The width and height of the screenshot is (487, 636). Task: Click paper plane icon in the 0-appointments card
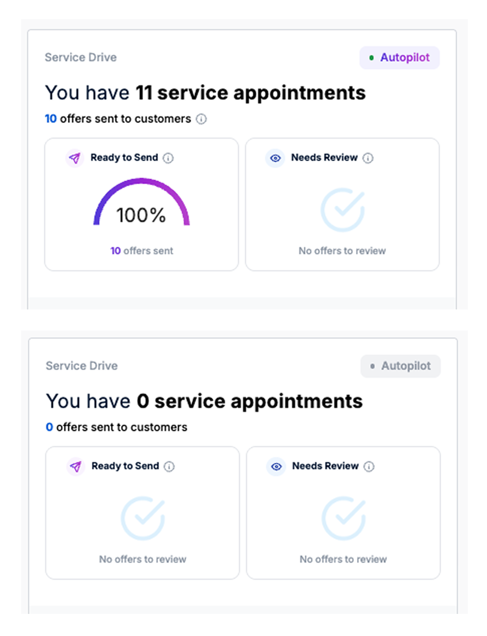point(76,467)
